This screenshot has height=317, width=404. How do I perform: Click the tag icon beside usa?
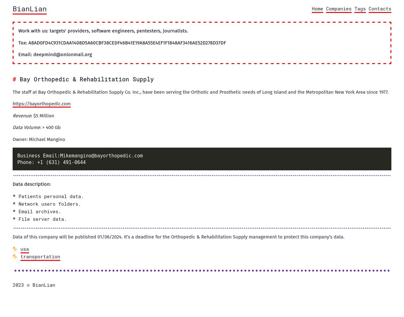tap(15, 249)
